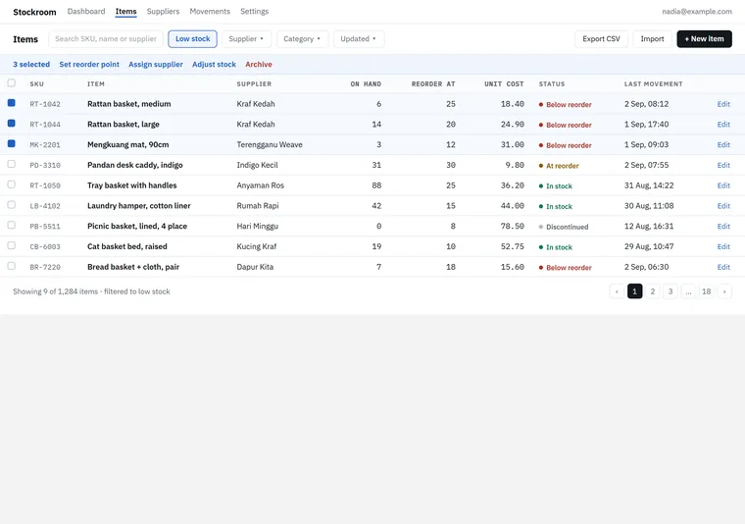Open the Settings tab
Screen dimensions: 745x524
254,12
